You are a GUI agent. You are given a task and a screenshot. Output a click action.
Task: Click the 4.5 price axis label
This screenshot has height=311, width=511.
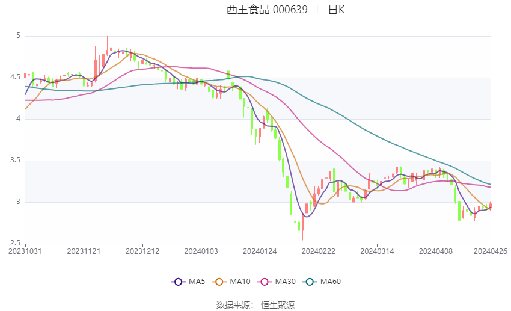[x=15, y=77]
